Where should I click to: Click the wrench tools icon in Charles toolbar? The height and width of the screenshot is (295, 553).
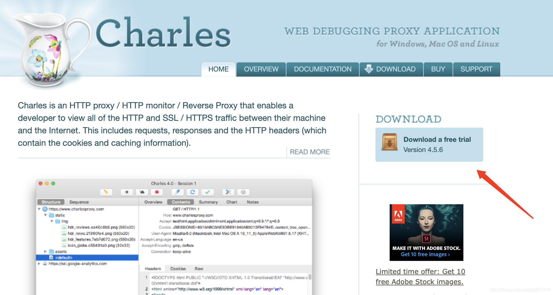(x=228, y=192)
